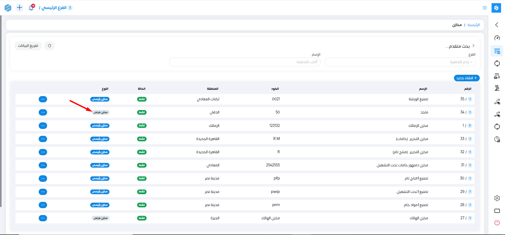Collapse the sidebar with back chevron
Image resolution: width=505 pixels, height=235 pixels.
click(x=497, y=25)
